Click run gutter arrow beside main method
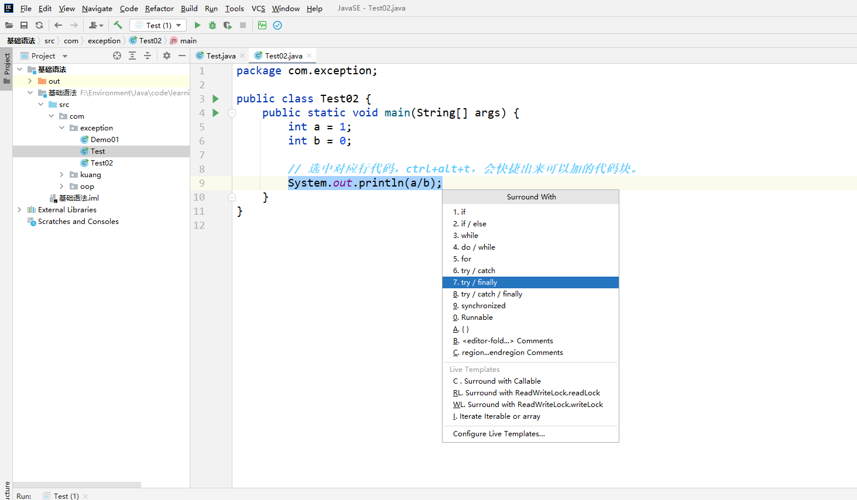Viewport: 857px width, 500px height. (x=215, y=113)
